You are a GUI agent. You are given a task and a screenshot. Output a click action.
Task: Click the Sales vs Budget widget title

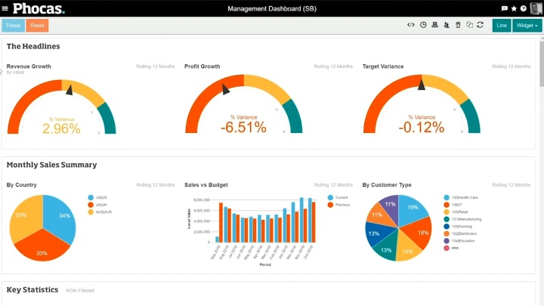206,185
